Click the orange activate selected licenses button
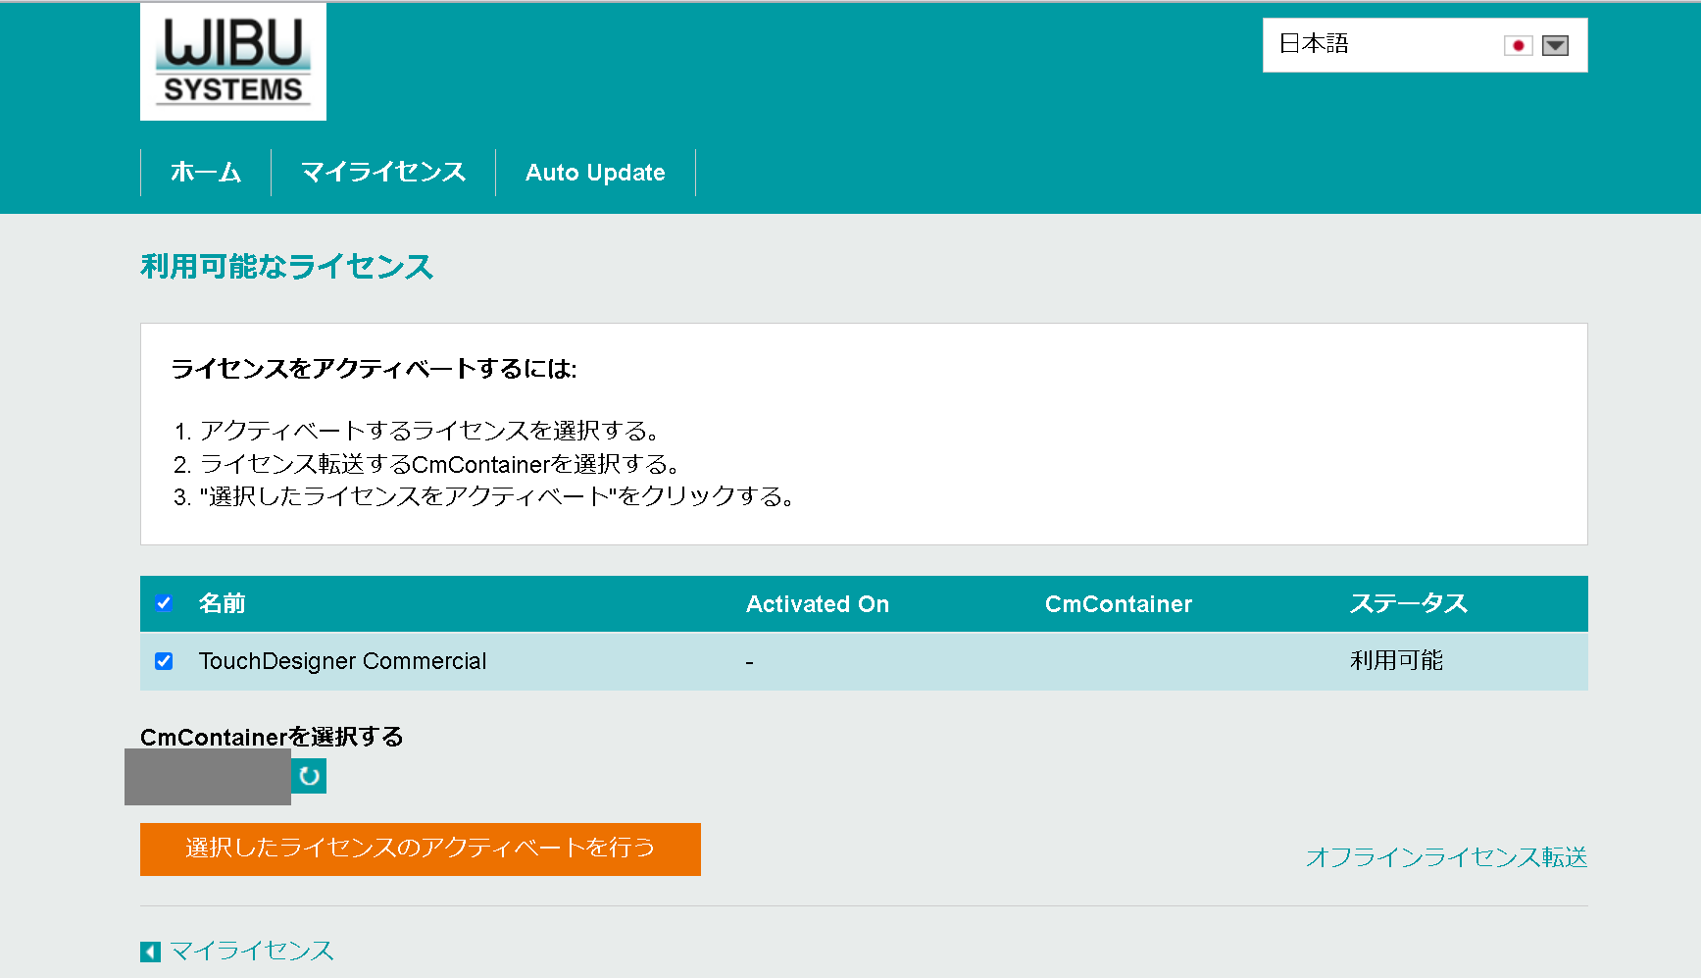 [x=421, y=849]
